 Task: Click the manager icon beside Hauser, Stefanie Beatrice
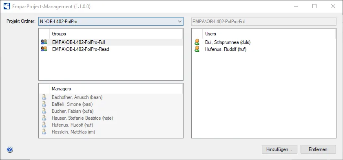tap(44, 118)
